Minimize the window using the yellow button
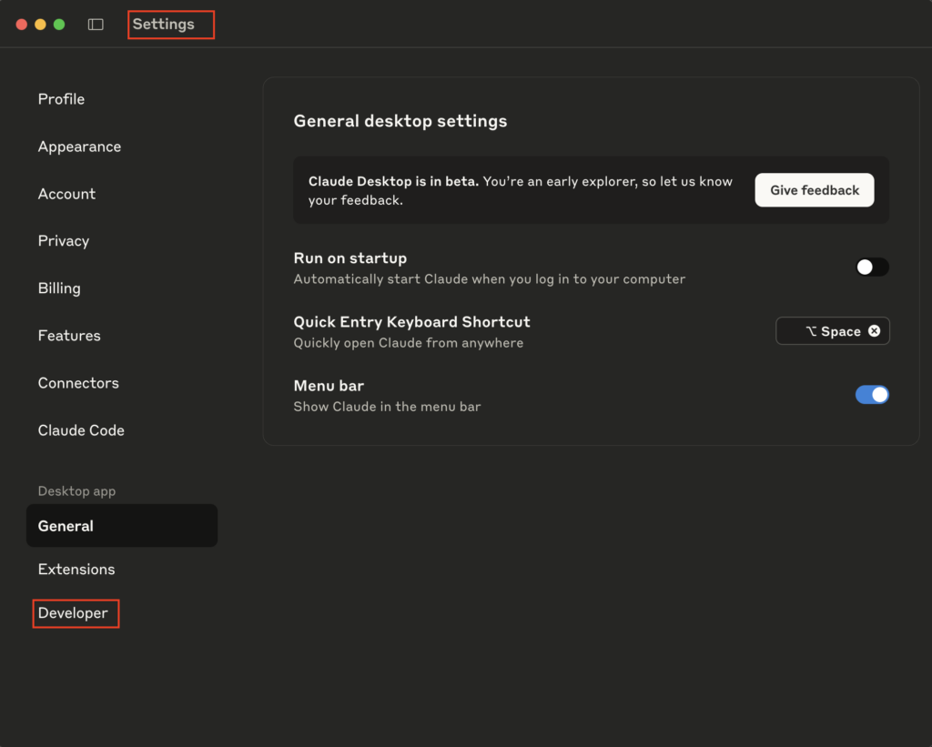 (40, 25)
